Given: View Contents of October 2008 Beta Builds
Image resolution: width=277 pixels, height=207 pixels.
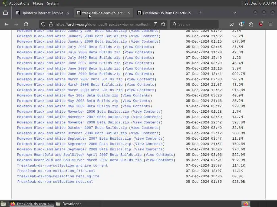Looking at the screenshot, I should coord(145,133).
